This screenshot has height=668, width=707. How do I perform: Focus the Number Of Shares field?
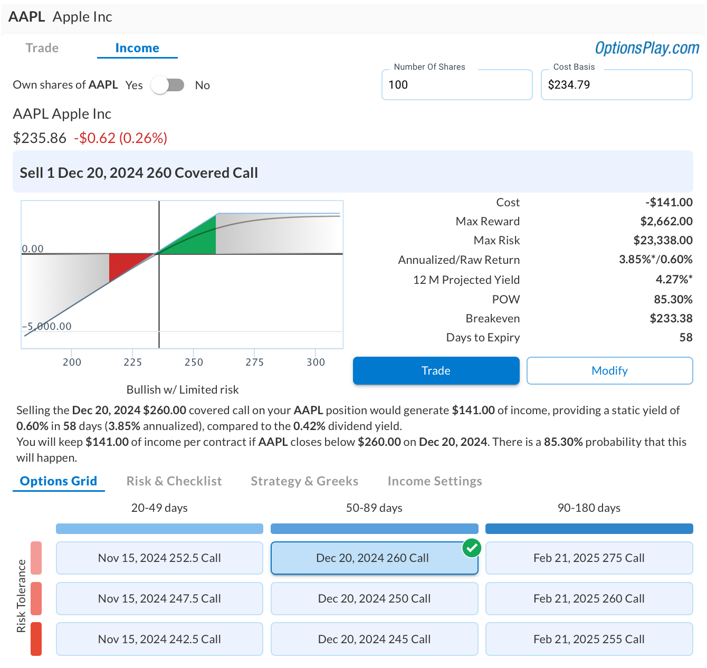[457, 84]
